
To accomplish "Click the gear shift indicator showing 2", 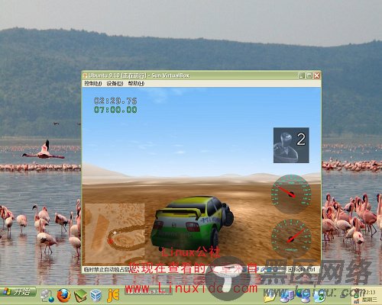I will click(291, 145).
